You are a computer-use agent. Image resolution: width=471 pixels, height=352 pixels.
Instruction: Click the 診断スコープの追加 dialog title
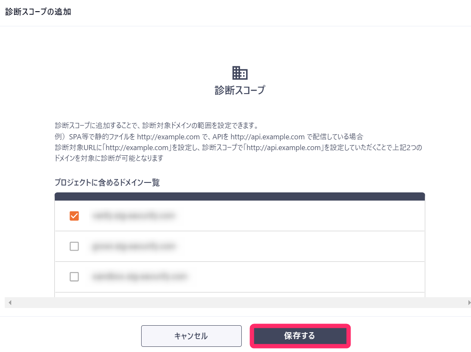tap(38, 12)
